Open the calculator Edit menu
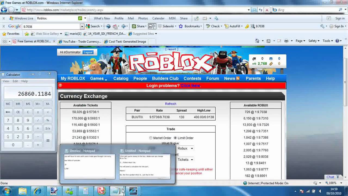This screenshot has height=196, width=348. pos(15,81)
